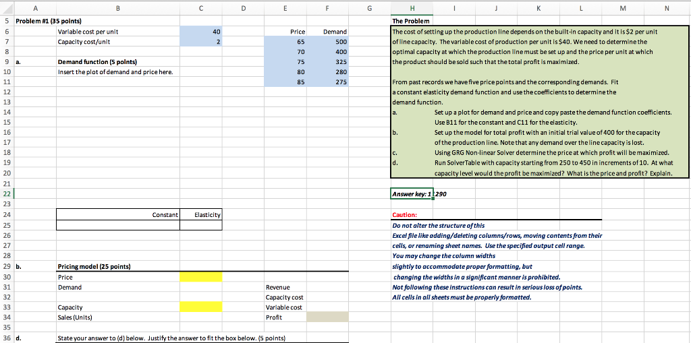Image resolution: width=691 pixels, height=343 pixels.
Task: Click the 'Constant' header cell
Action: (x=118, y=214)
